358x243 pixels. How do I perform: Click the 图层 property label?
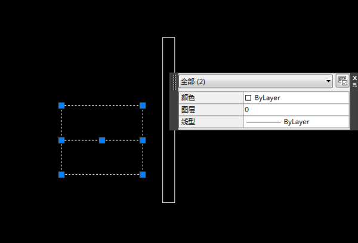211,110
